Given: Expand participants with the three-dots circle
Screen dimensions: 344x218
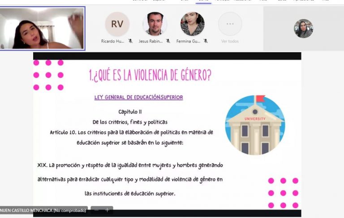Looking at the screenshot, I should (230, 24).
